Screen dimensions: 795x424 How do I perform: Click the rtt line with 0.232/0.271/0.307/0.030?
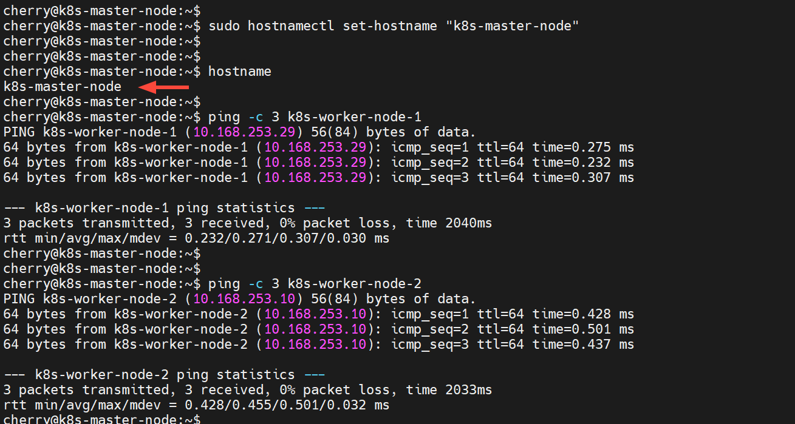(196, 238)
